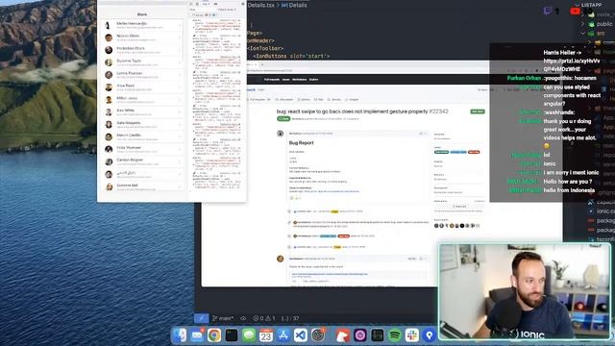Click the avatar of Marvin Castillo row
This screenshot has width=615, height=346.
(109, 136)
